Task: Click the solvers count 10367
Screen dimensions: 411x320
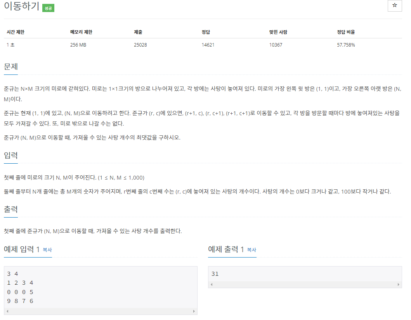Action: point(276,45)
